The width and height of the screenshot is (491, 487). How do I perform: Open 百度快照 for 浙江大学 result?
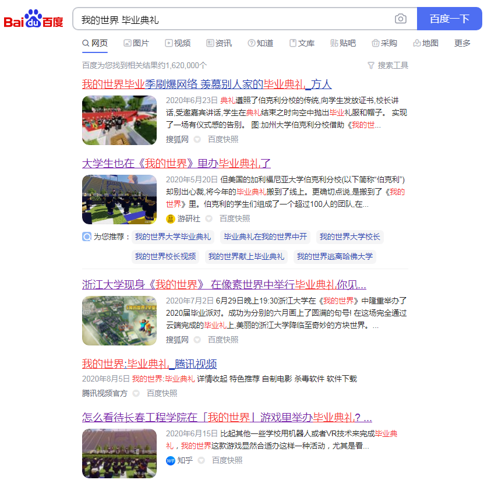point(223,340)
